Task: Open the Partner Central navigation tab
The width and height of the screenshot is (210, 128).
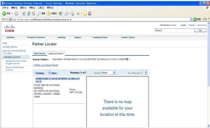Action: click(x=128, y=37)
